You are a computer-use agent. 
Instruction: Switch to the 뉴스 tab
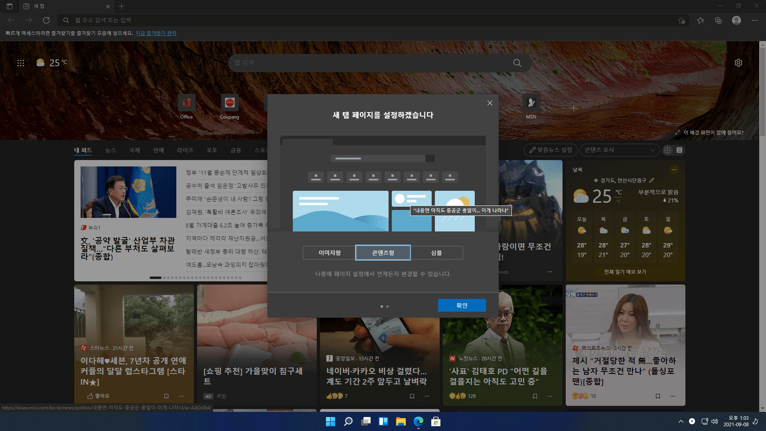pyautogui.click(x=111, y=150)
